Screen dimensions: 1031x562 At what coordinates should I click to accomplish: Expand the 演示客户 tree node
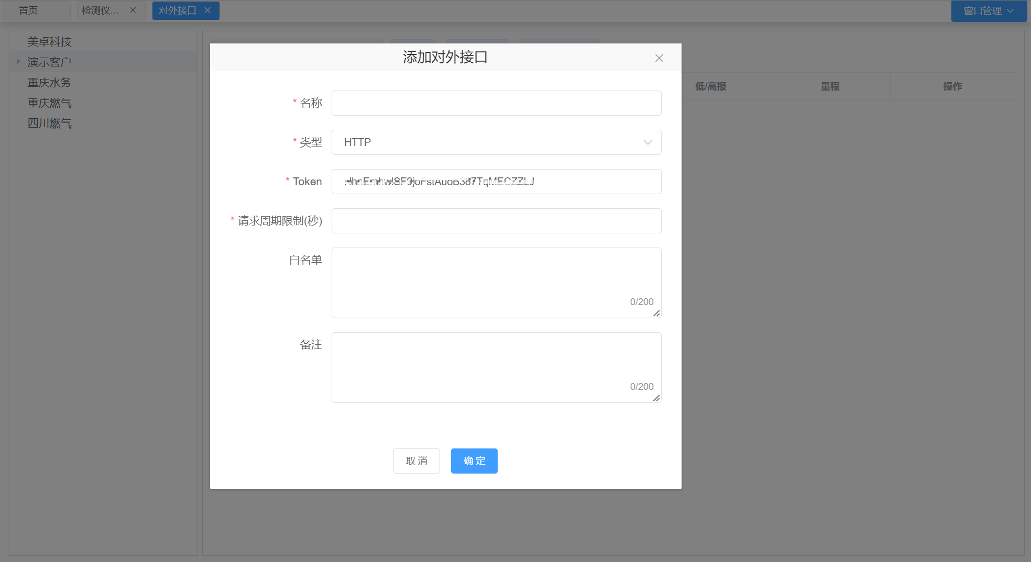coord(18,62)
